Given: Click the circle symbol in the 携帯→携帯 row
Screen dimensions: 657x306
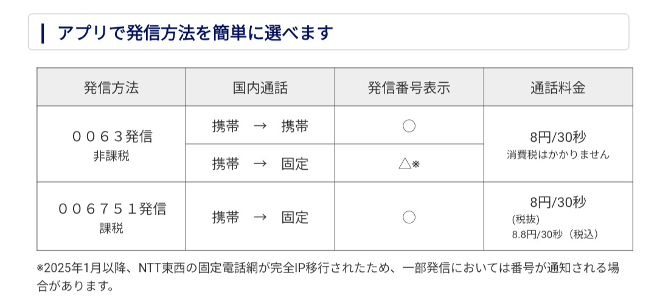Looking at the screenshot, I should (x=409, y=126).
